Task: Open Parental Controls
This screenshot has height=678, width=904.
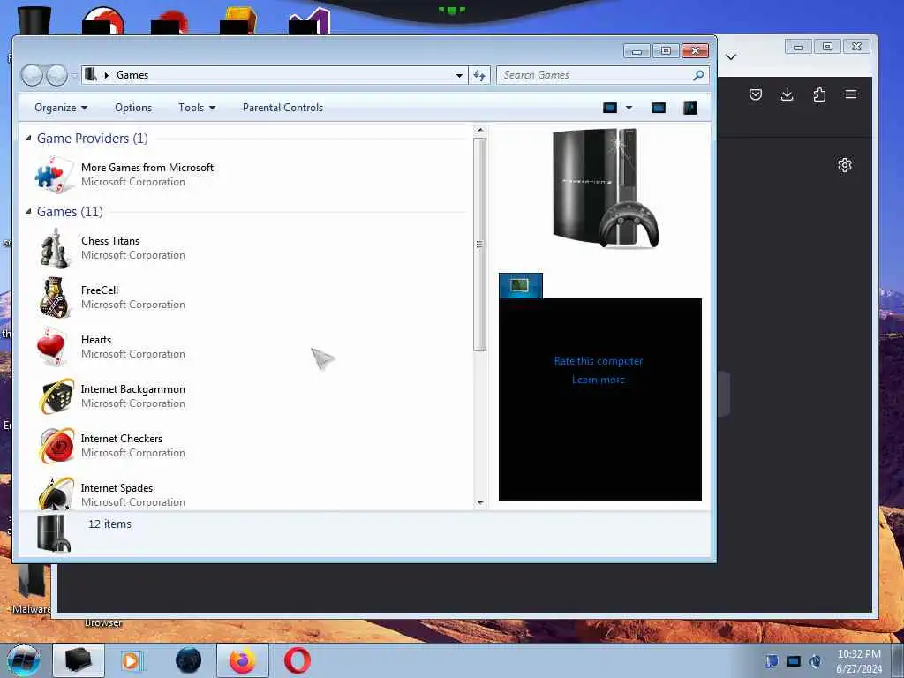Action: pyautogui.click(x=282, y=108)
